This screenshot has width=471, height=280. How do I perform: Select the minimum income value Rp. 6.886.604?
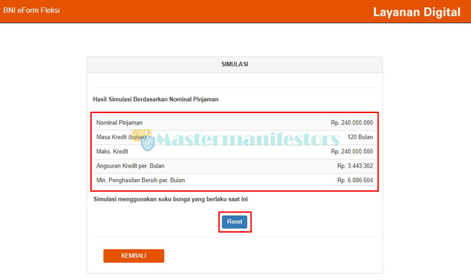pos(355,180)
